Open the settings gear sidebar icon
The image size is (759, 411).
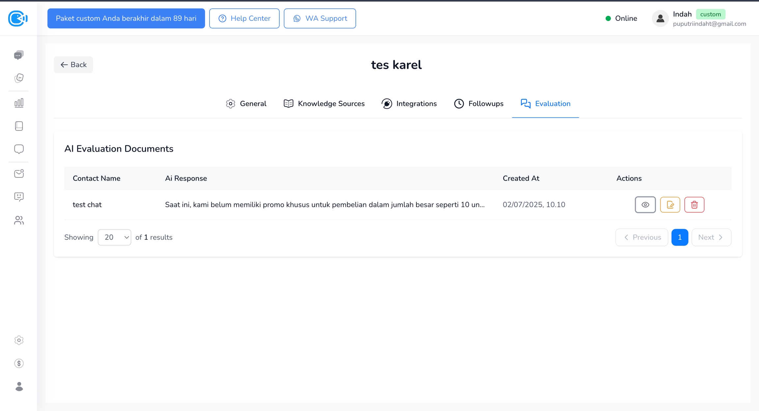coord(19,340)
